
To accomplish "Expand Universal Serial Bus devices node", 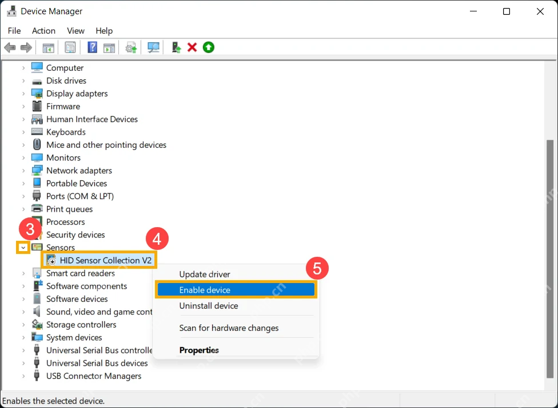I will click(23, 363).
